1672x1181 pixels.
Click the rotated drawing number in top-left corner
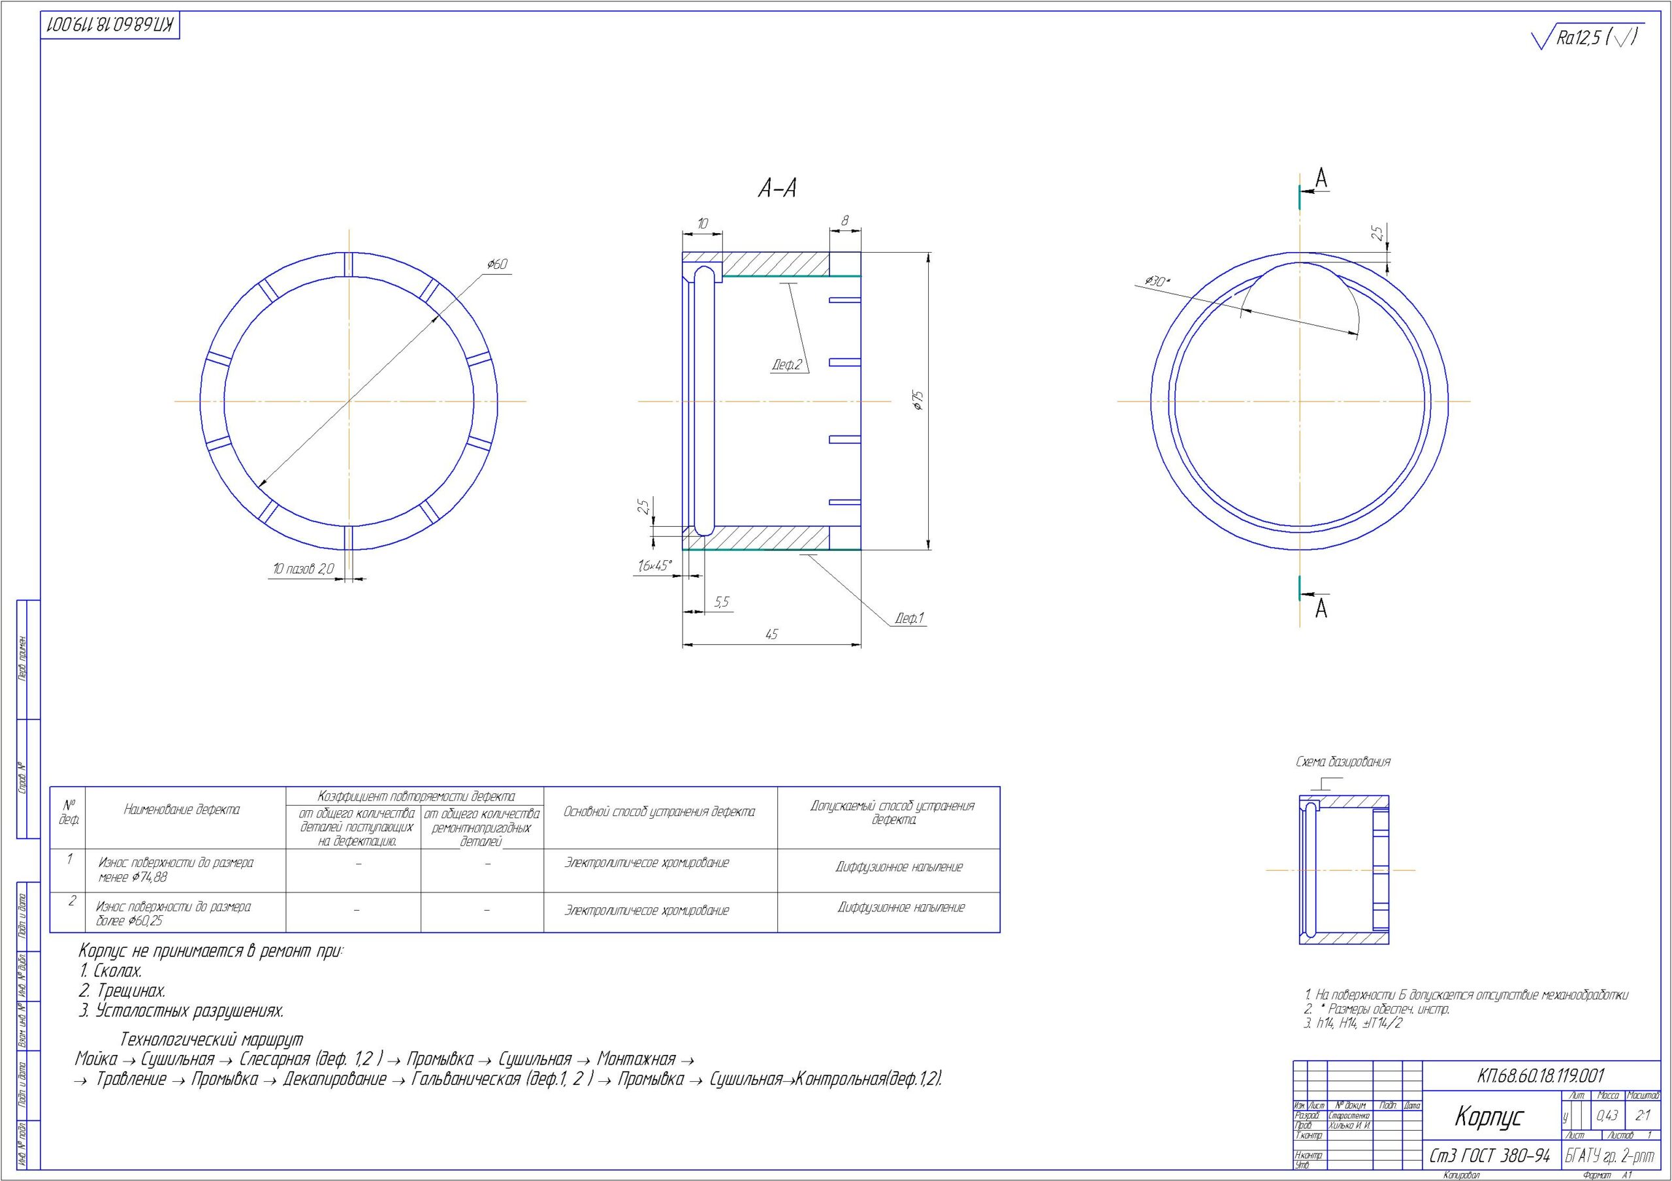coord(109,25)
